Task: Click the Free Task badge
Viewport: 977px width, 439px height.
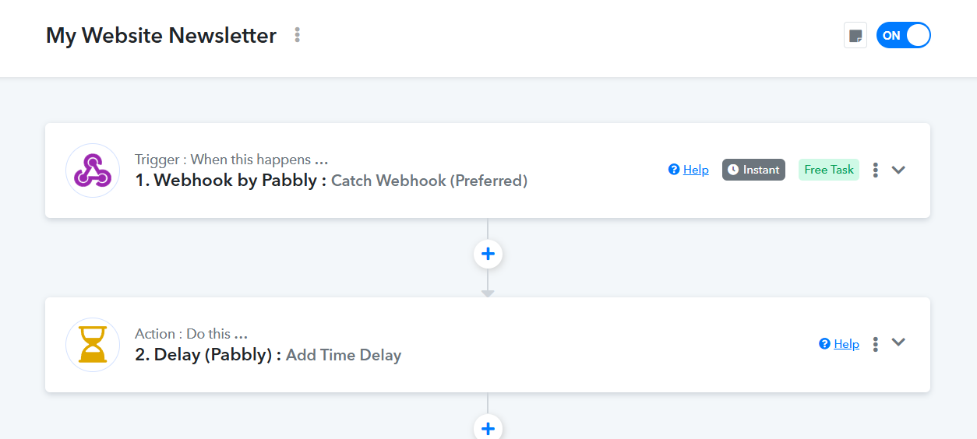Action: pos(828,170)
